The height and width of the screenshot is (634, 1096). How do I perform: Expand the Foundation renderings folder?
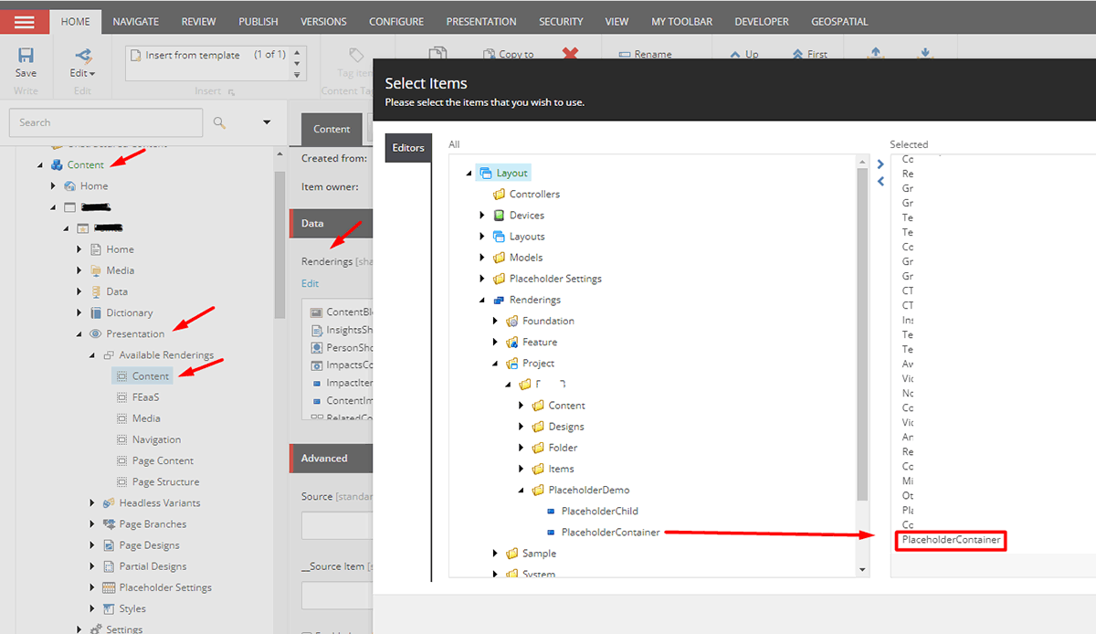(x=496, y=321)
